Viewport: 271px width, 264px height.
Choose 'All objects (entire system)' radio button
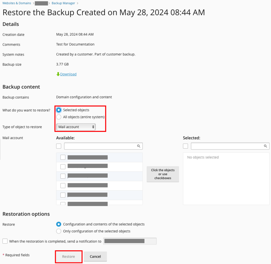(59, 117)
